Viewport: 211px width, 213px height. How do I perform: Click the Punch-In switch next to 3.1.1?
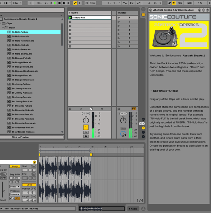pyautogui.click(x=125, y=3)
